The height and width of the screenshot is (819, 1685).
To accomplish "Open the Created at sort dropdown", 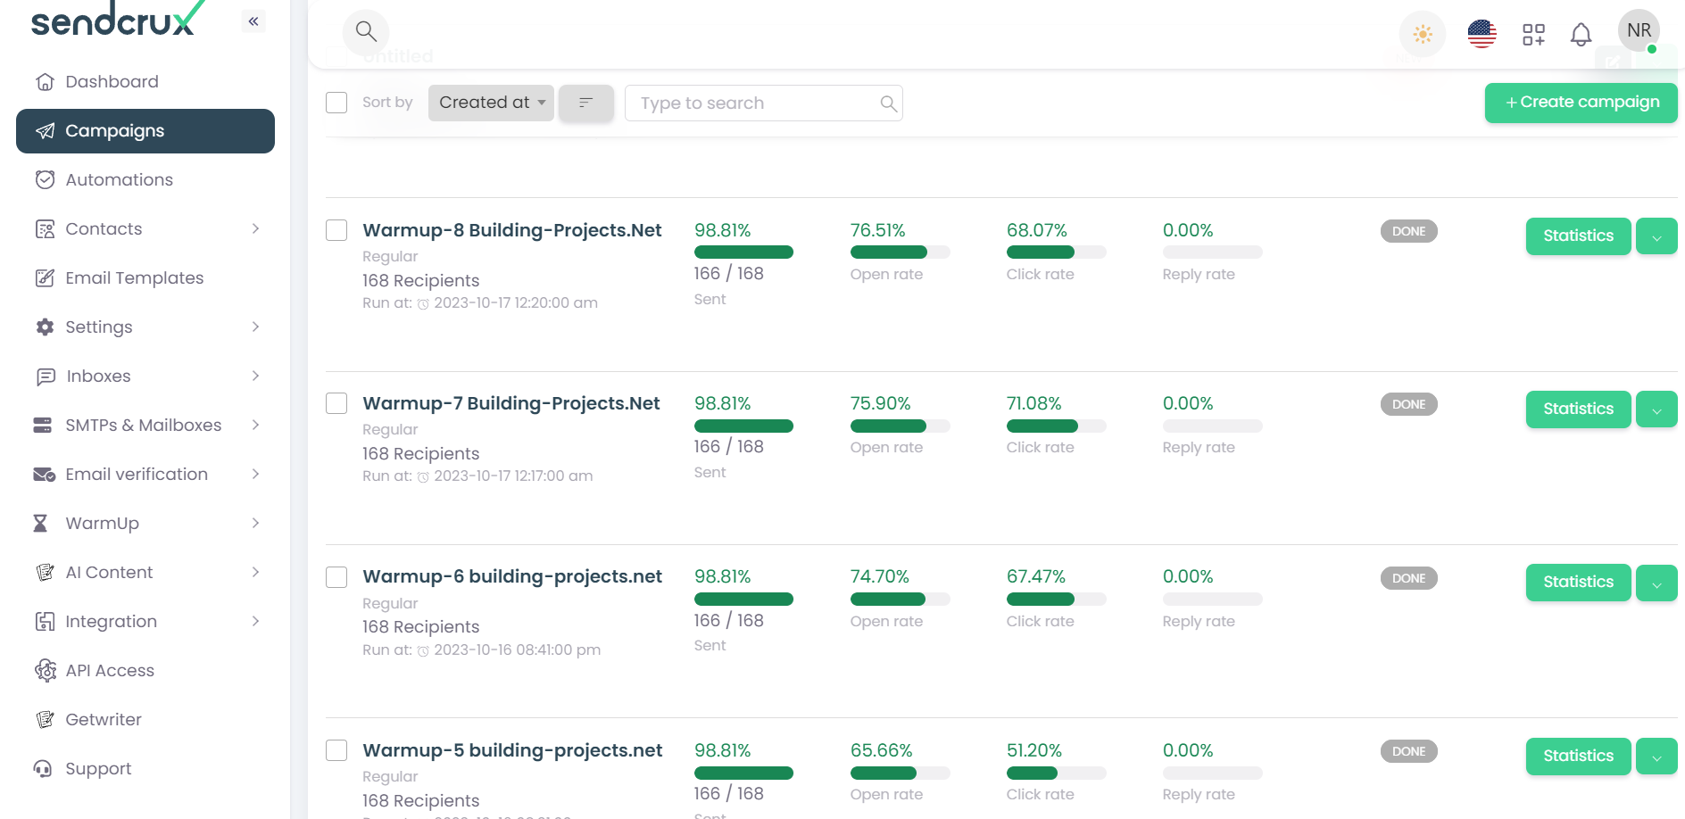I will pos(491,103).
